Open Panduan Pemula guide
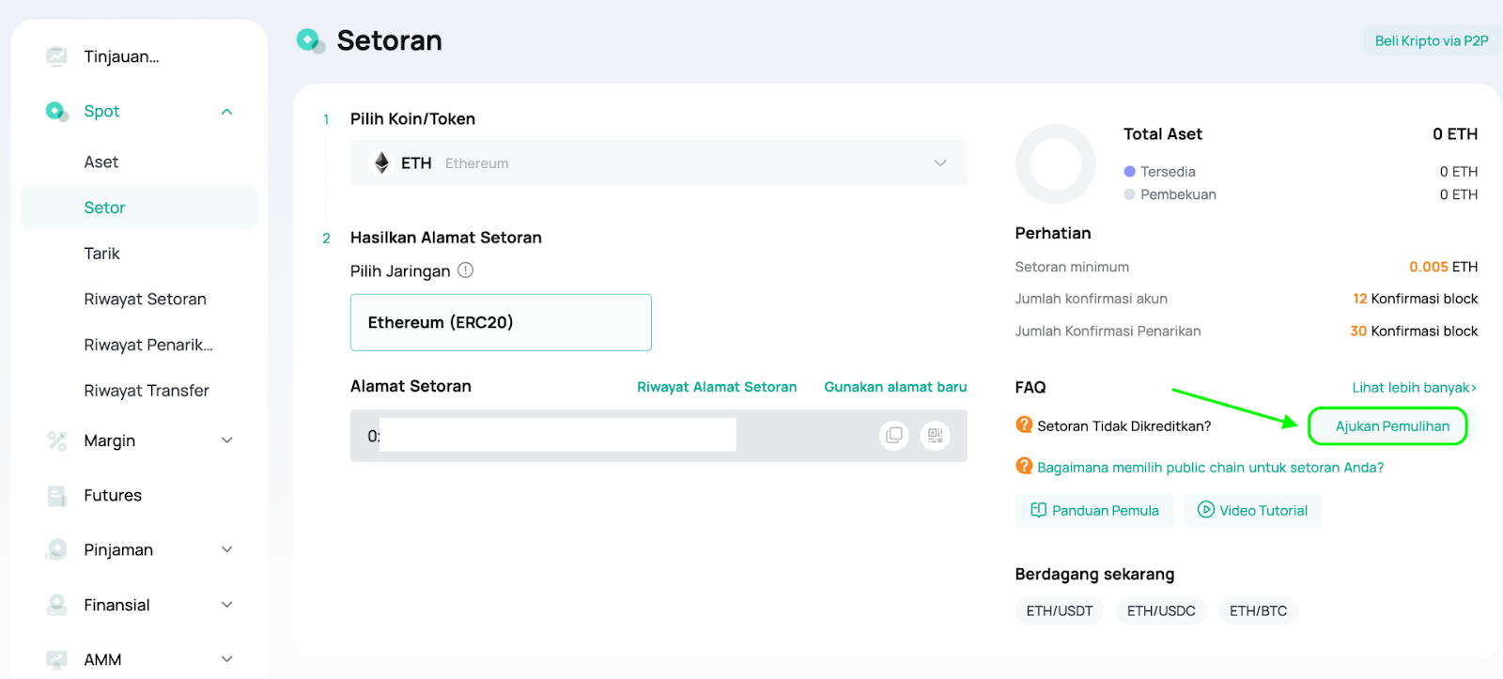Screen dimensions: 1503x679 tap(1094, 510)
